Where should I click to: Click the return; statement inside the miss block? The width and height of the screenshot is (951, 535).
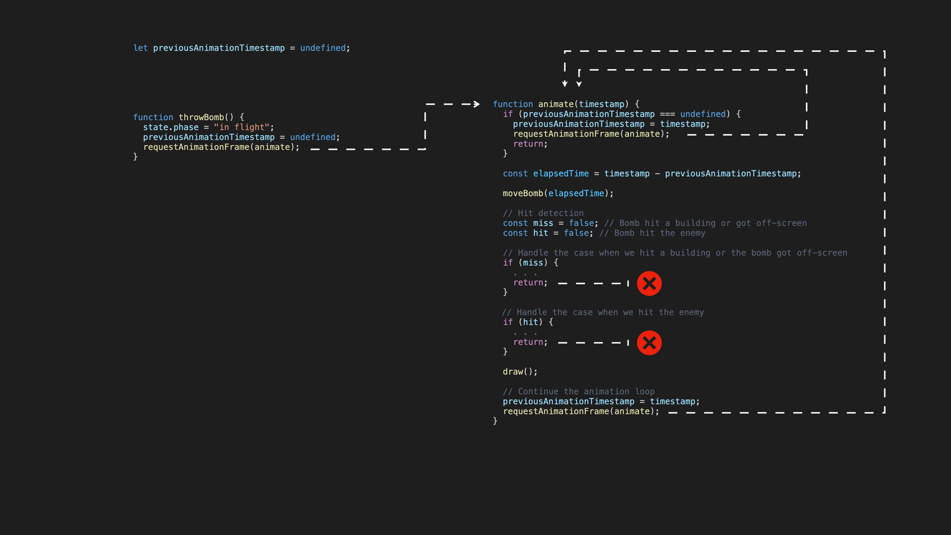click(530, 283)
